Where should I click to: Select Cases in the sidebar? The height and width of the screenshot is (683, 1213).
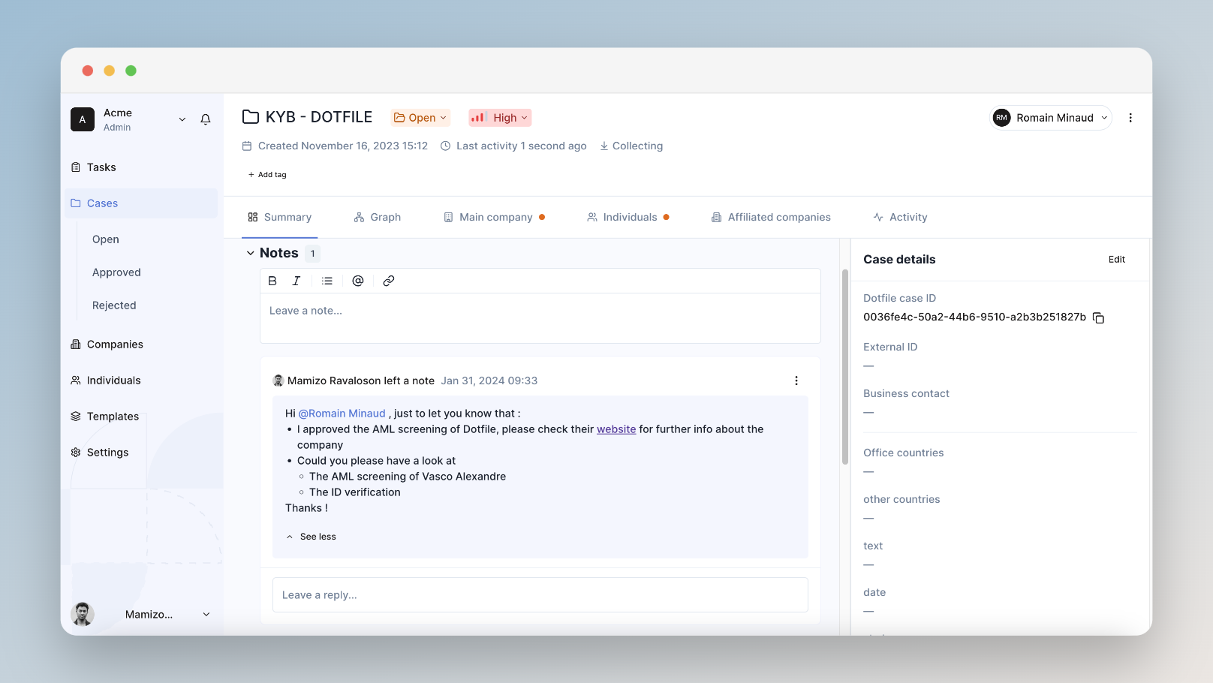coord(141,203)
